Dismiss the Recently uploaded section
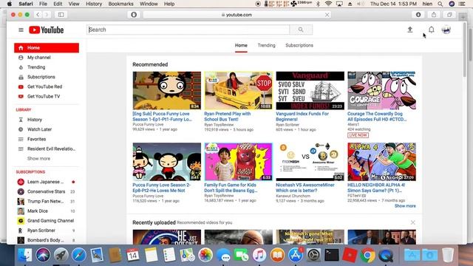The height and width of the screenshot is (266, 473). 412,222
